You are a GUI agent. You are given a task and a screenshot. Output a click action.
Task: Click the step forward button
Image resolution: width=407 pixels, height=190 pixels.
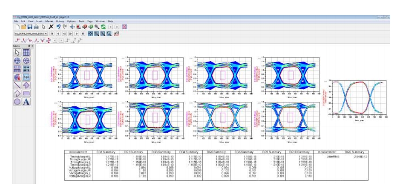pos(70,33)
